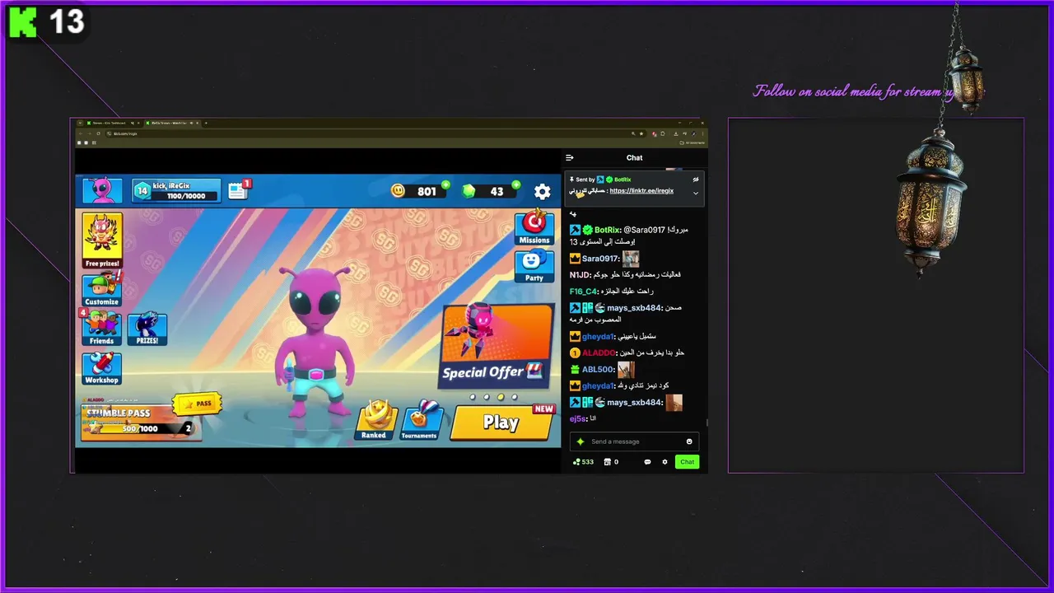Click username BotRix in chat message
Image resolution: width=1054 pixels, height=593 pixels.
pos(607,230)
